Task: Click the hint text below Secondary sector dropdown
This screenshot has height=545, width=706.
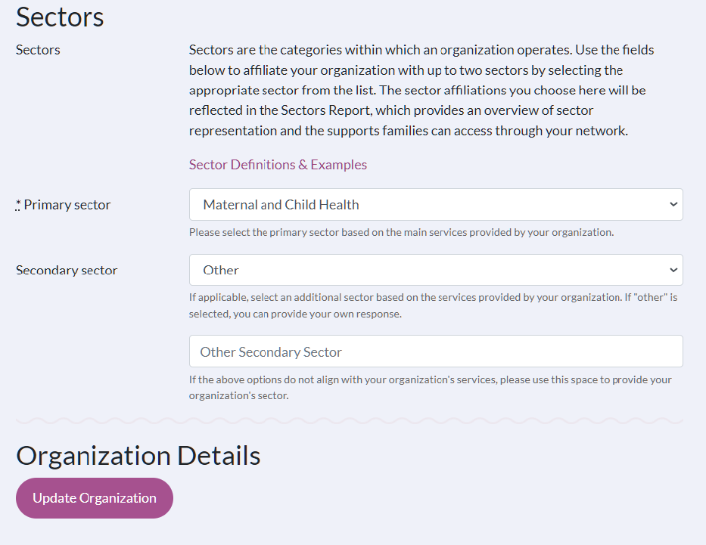Action: pyautogui.click(x=433, y=305)
